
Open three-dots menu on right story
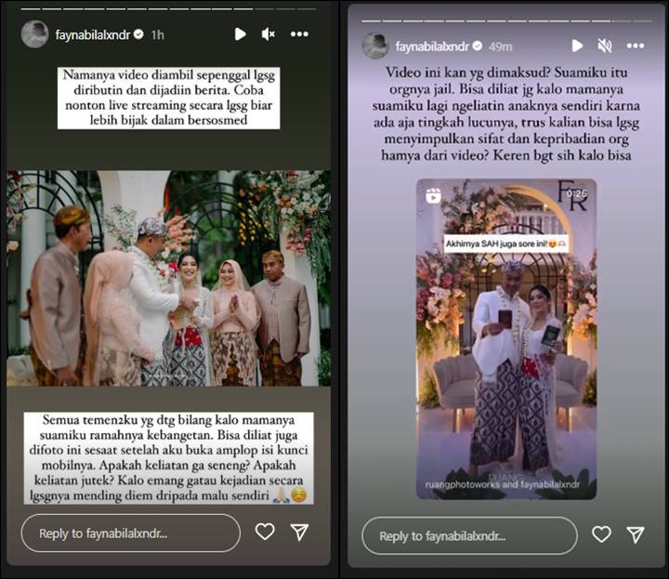[x=636, y=46]
